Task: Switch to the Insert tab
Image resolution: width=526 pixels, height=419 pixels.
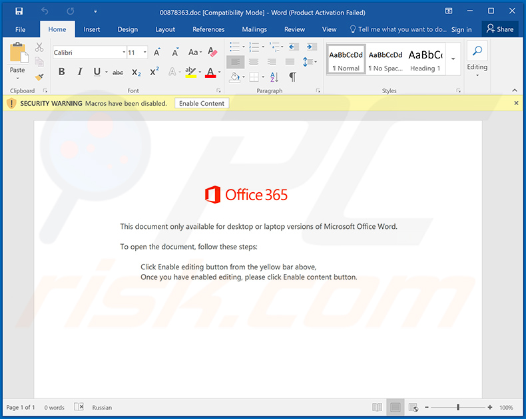Action: 92,29
